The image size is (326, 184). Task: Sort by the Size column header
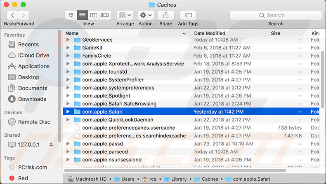point(286,33)
